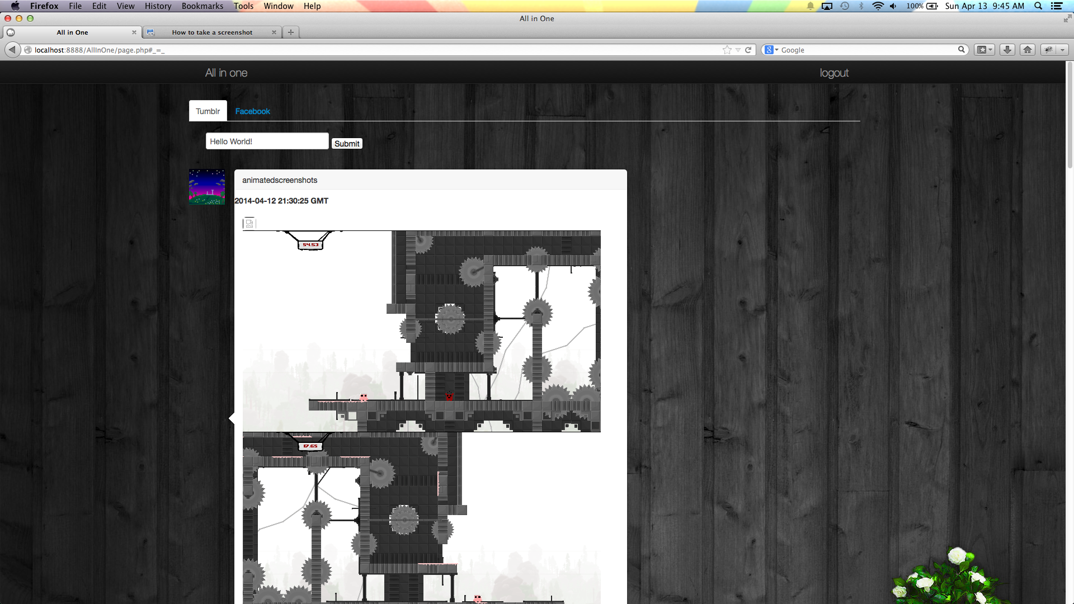Open the Facebook tab

tap(252, 111)
